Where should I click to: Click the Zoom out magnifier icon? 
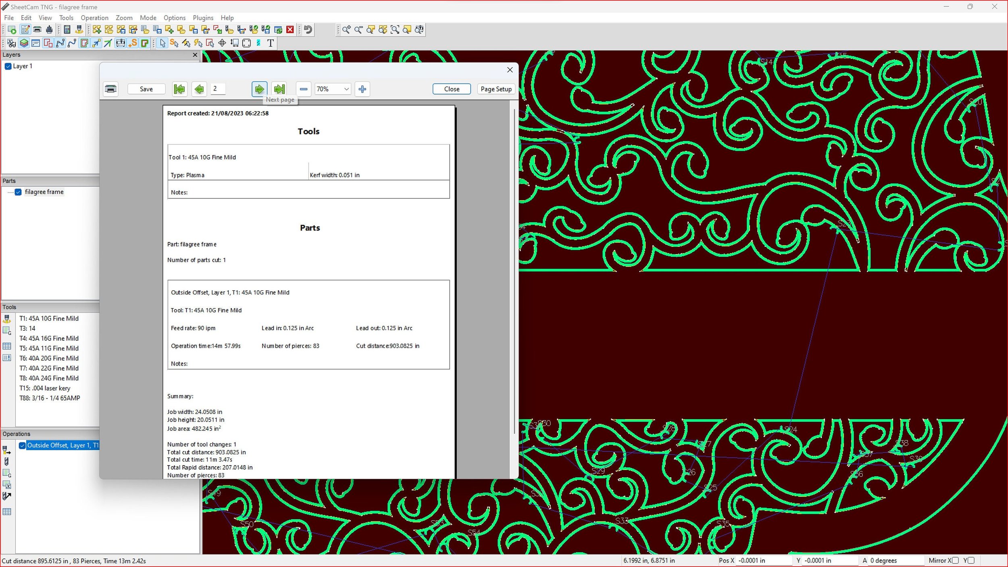tap(358, 30)
